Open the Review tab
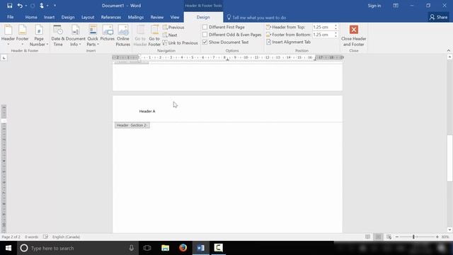 tap(157, 17)
